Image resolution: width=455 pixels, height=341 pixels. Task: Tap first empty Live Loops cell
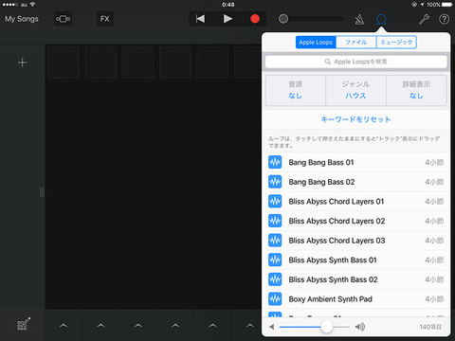tap(64, 63)
